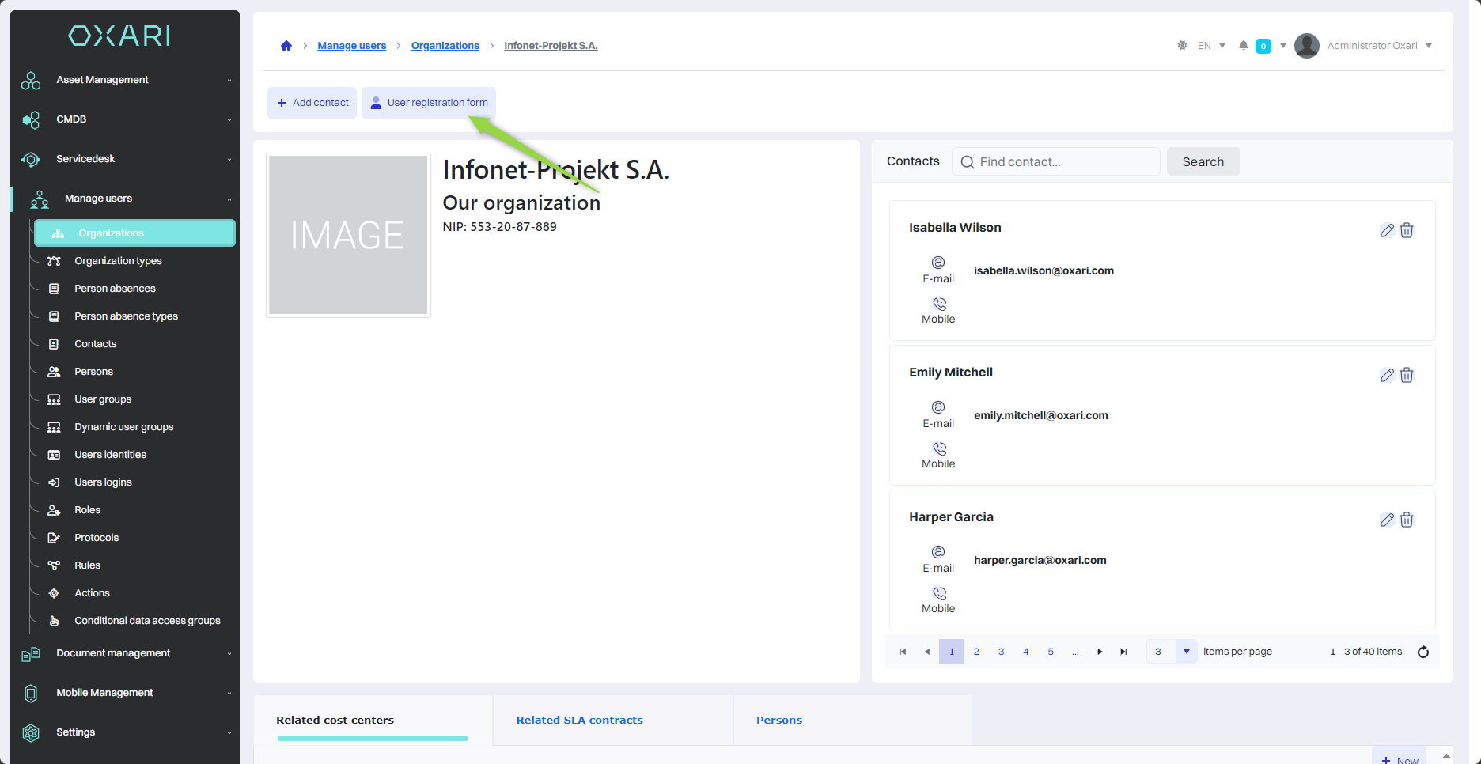Open the notifications bell icon
The image size is (1481, 764).
pyautogui.click(x=1244, y=46)
